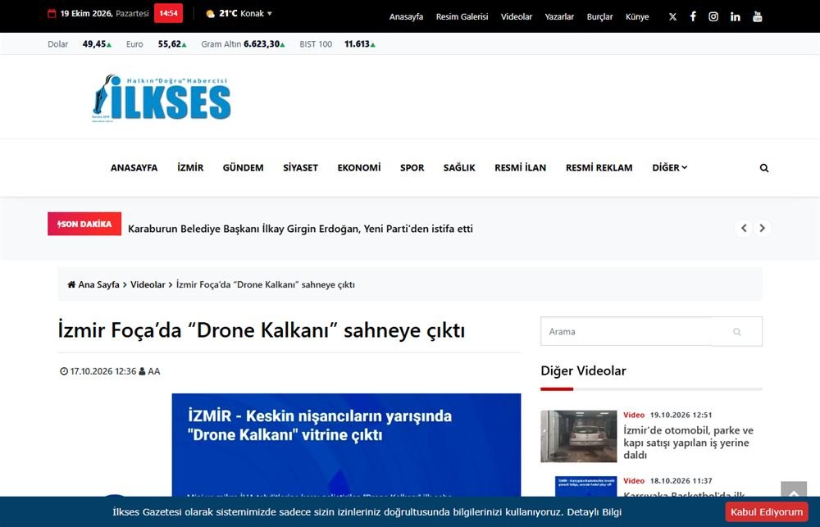Open Burçlar from the top bar

pos(600,16)
